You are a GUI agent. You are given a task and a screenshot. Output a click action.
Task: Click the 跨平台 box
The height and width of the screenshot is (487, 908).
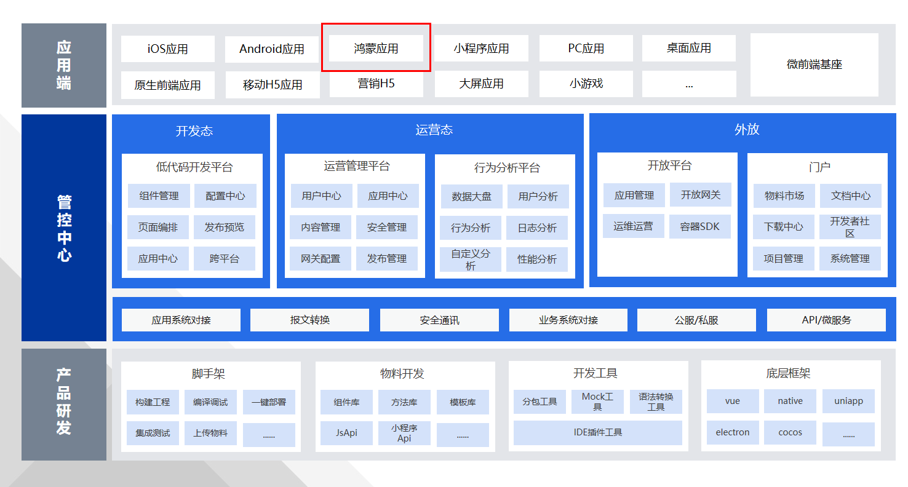point(225,259)
